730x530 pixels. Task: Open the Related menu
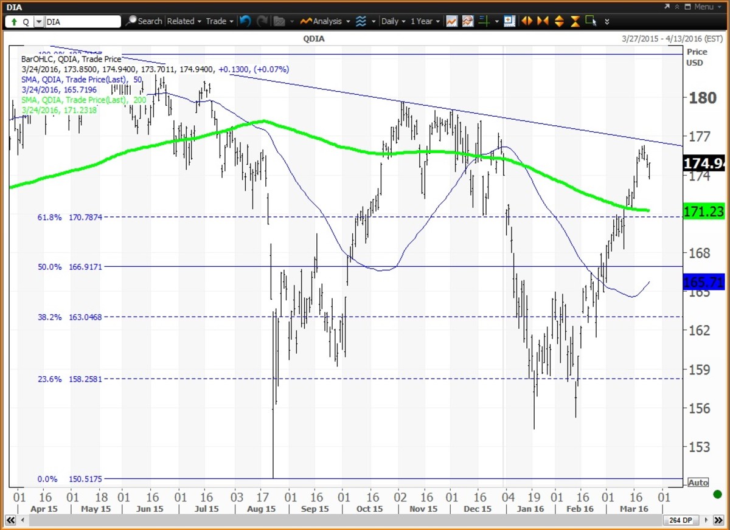[x=184, y=21]
